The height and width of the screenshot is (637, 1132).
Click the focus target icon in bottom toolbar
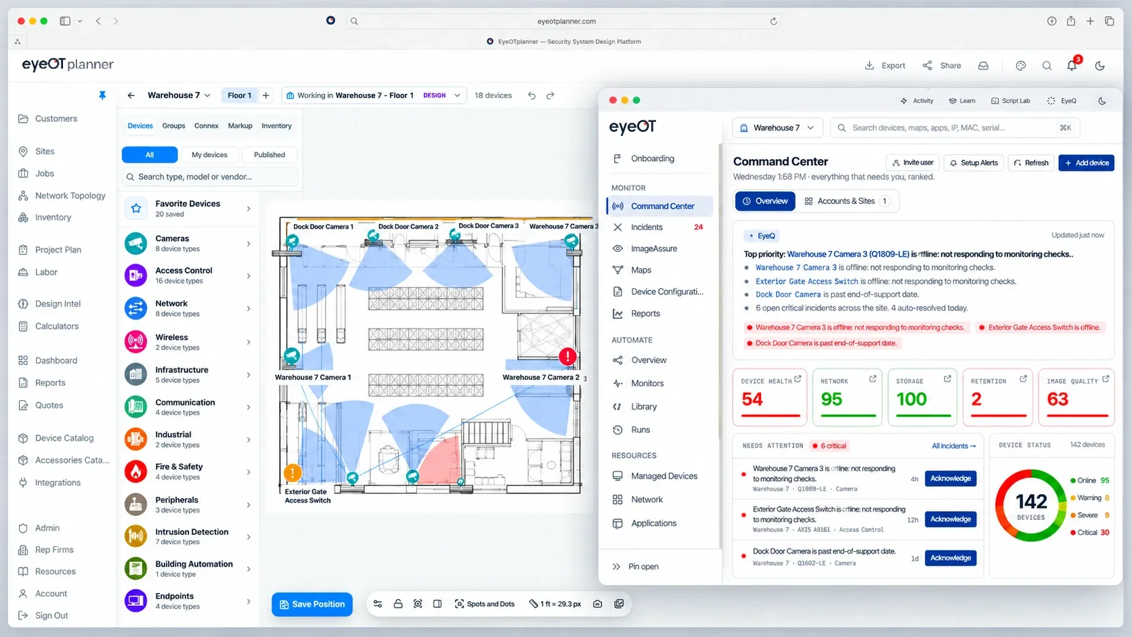[x=418, y=604]
